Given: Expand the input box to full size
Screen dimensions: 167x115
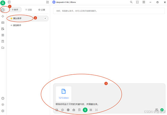Looking at the screenshot, I should [x=96, y=110].
